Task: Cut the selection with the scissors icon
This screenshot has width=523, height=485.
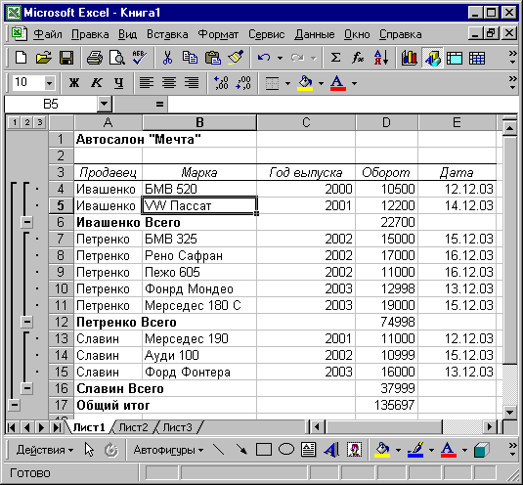Action: 168,58
